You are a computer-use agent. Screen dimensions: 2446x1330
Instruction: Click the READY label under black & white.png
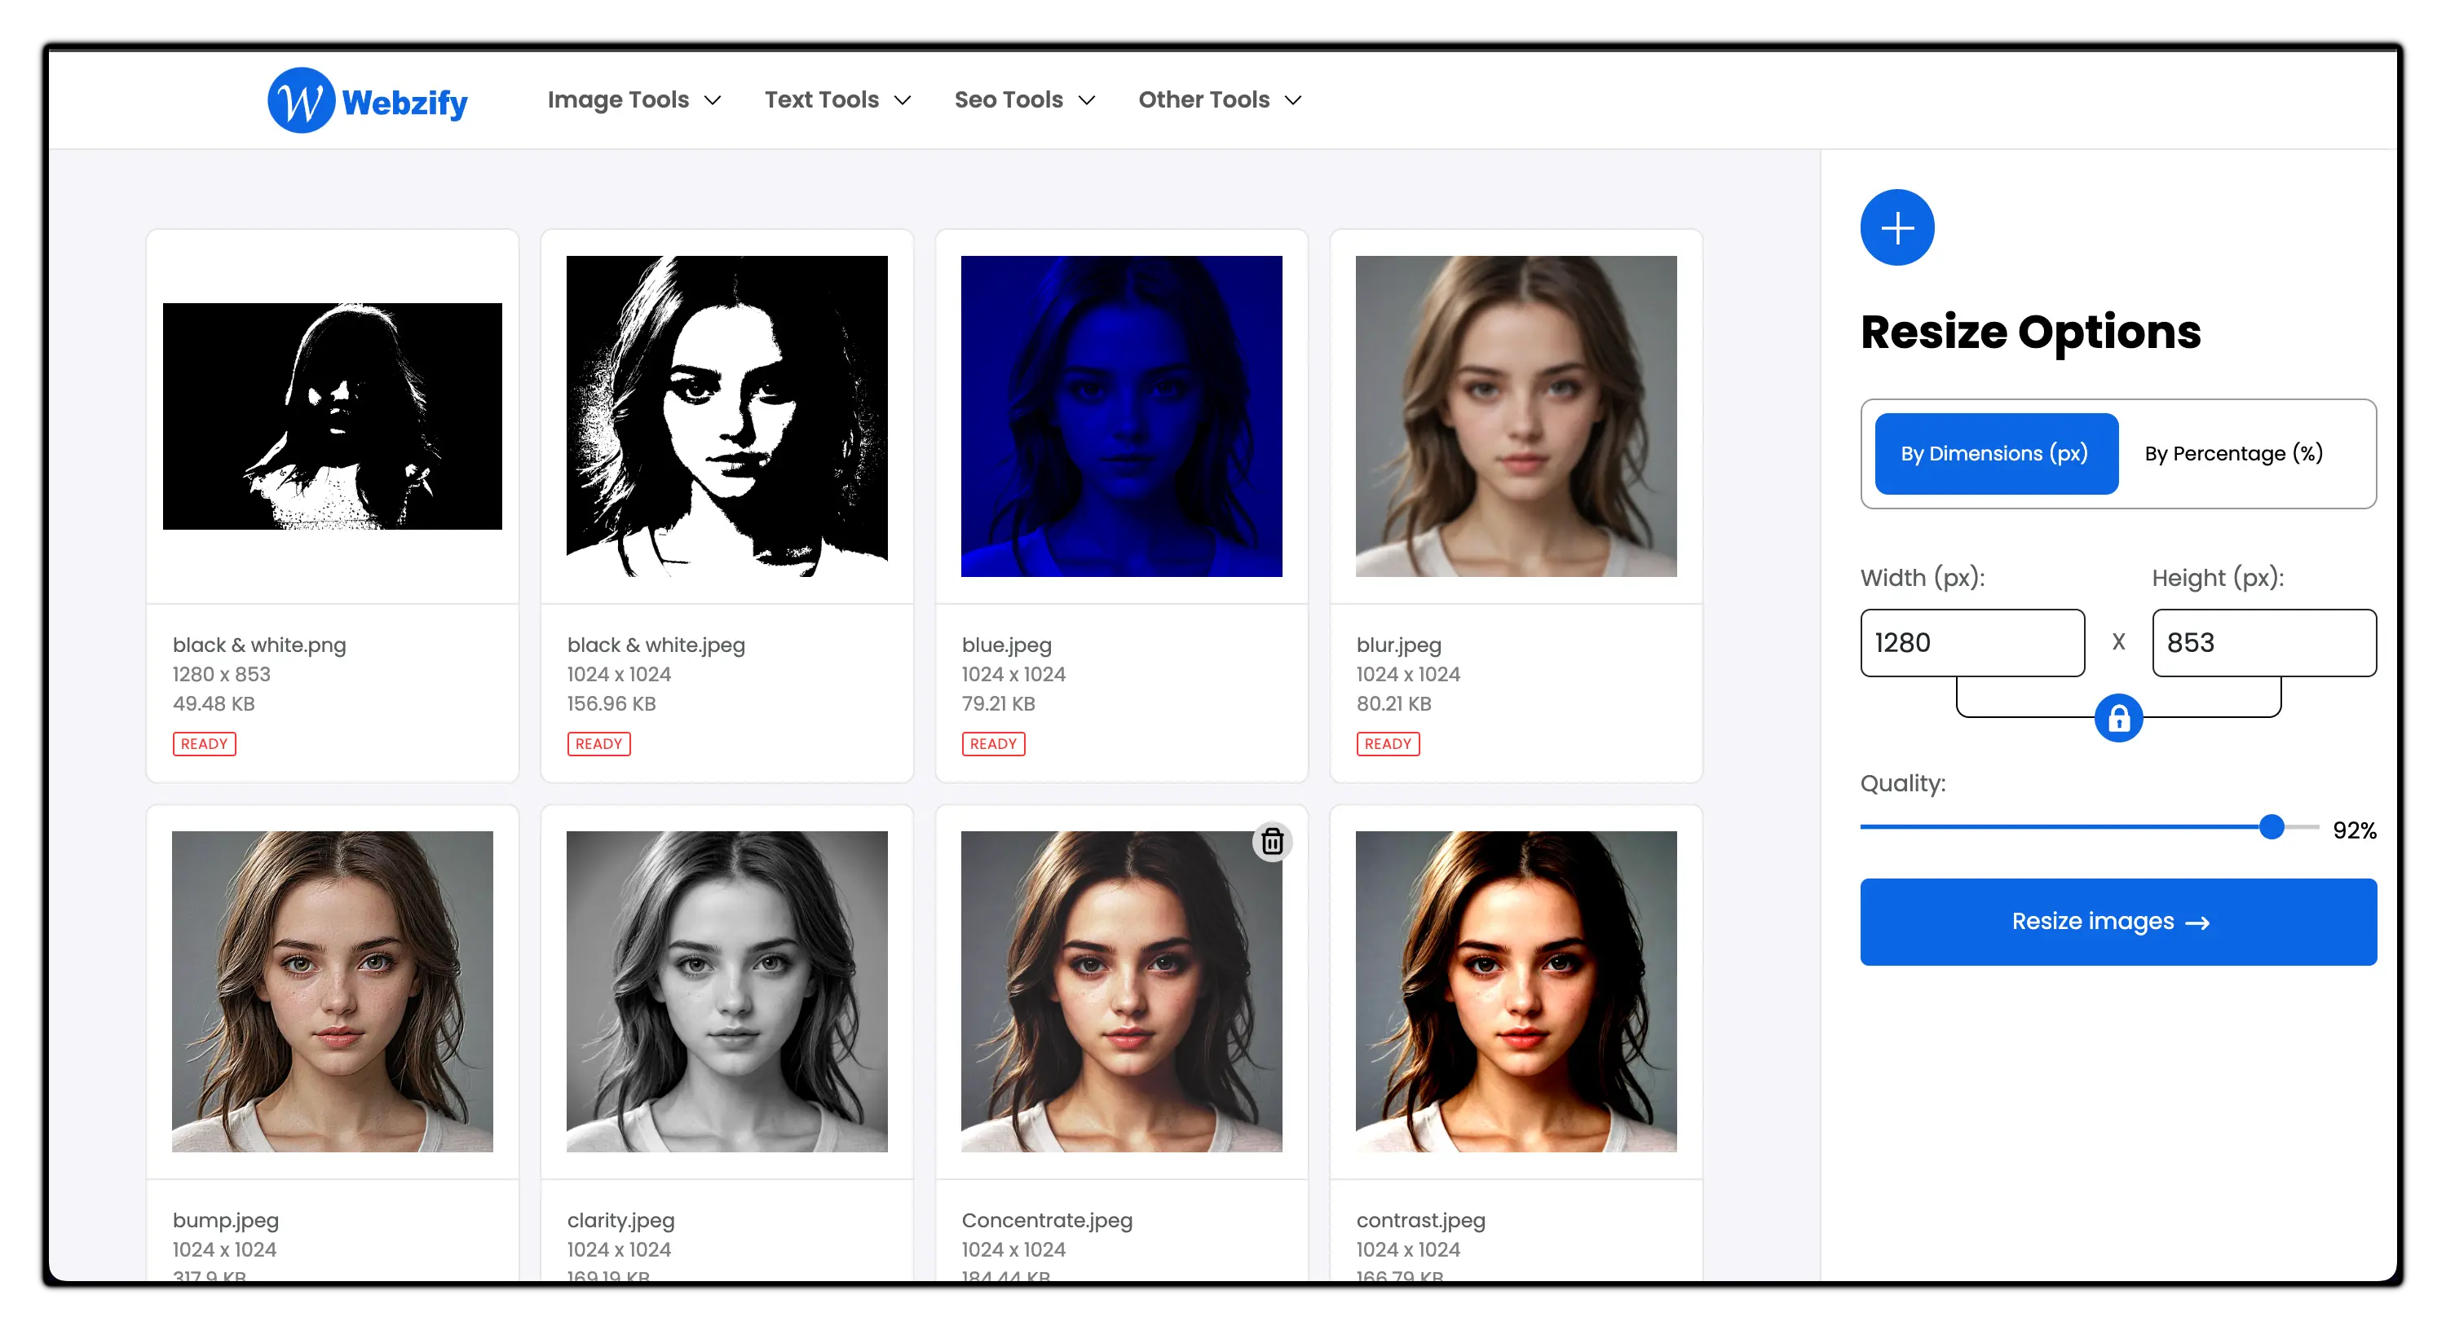coord(204,743)
